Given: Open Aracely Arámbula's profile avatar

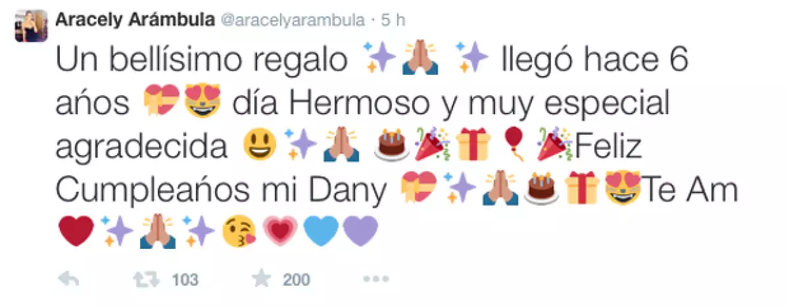Looking at the screenshot, I should (31, 26).
